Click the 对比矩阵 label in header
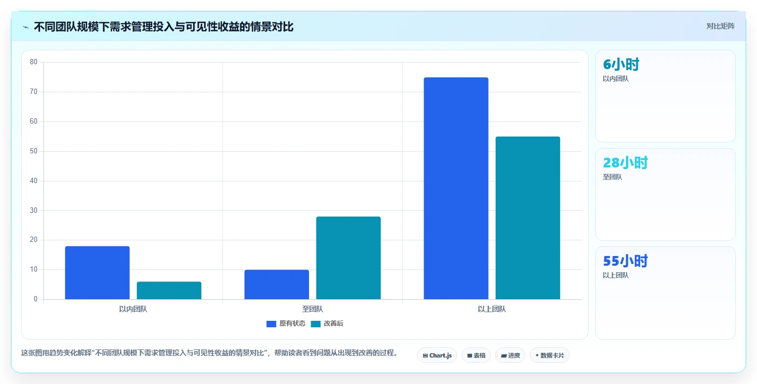Viewport: 757px width, 384px height. coord(720,26)
